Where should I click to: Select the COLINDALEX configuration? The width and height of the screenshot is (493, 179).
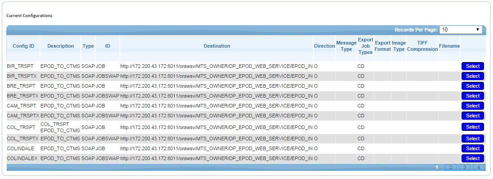472,158
